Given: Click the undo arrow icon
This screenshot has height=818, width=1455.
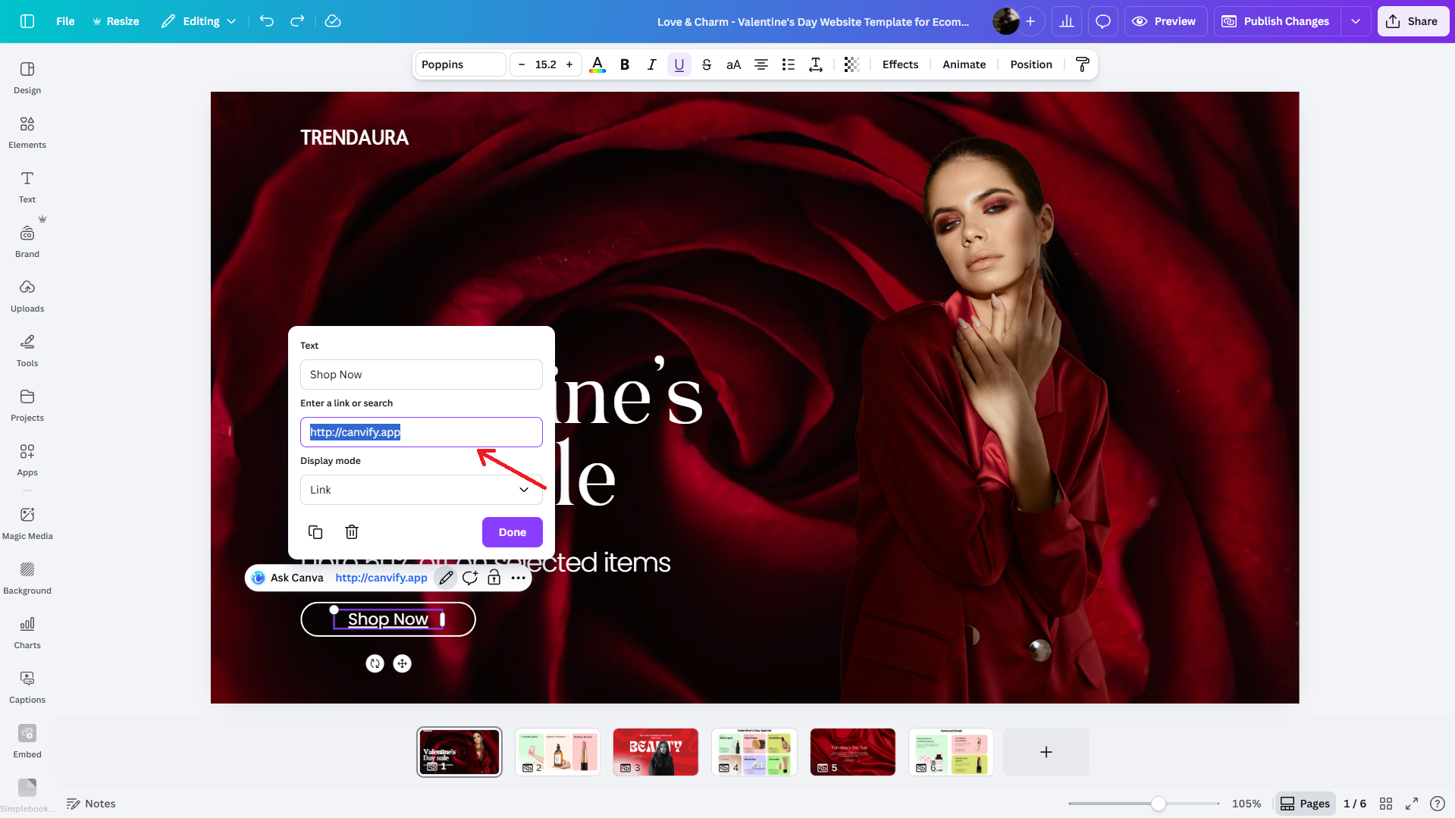Looking at the screenshot, I should [266, 21].
